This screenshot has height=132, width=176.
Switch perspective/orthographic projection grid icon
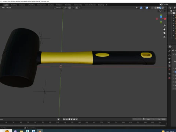tap(165, 37)
